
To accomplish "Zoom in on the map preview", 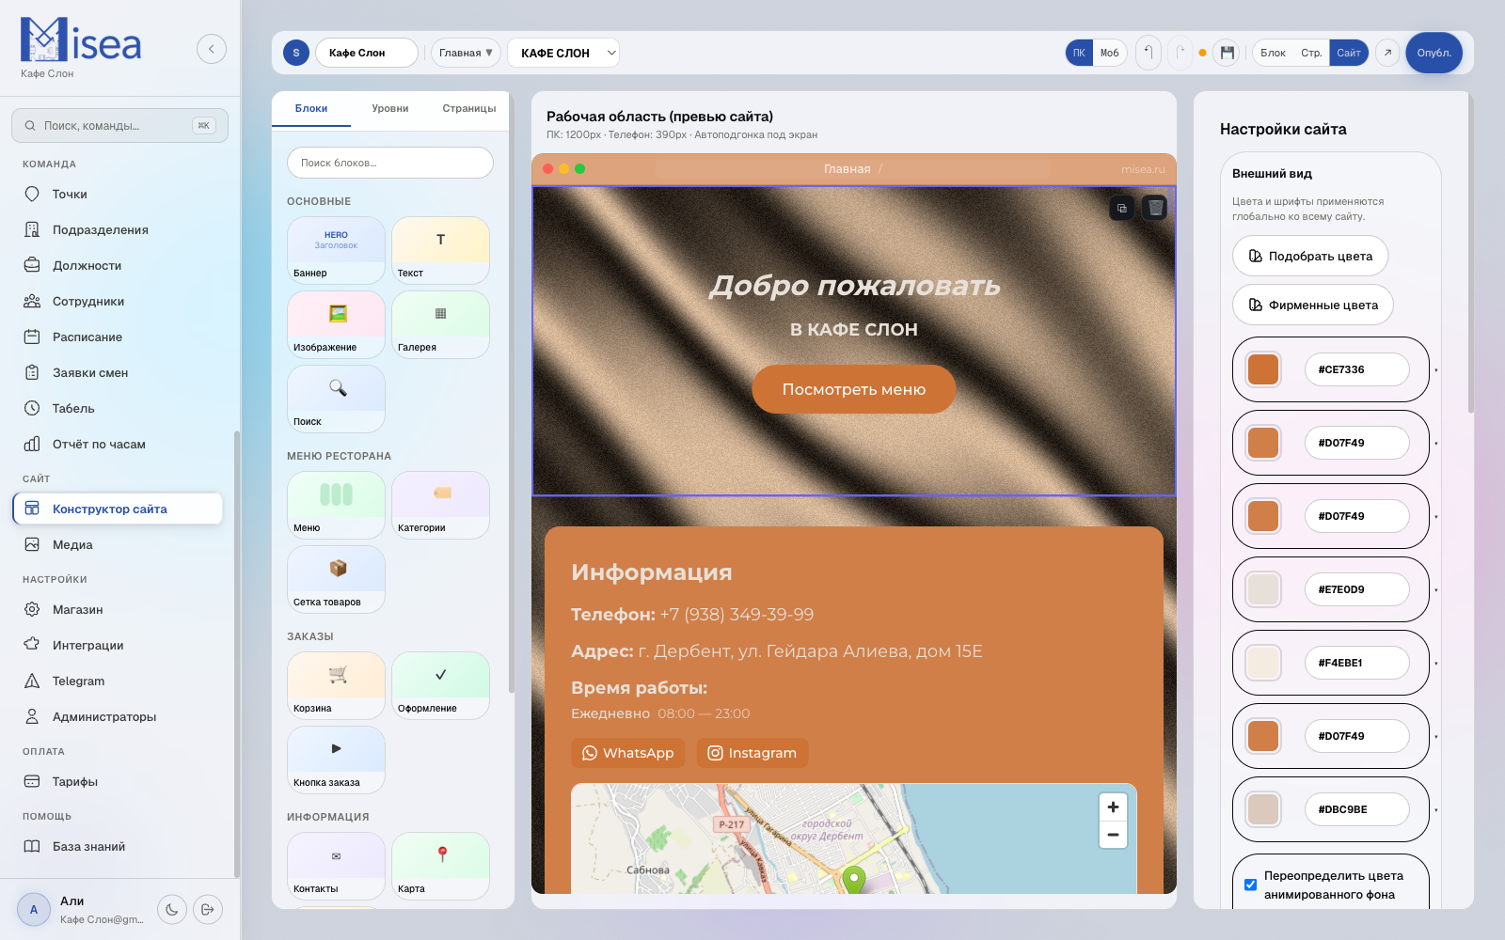I will [1113, 807].
